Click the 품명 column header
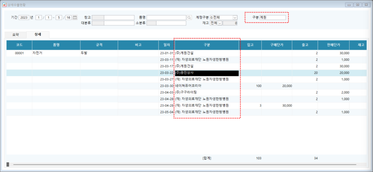Viewport: 373px width, 172px height. pos(56,45)
